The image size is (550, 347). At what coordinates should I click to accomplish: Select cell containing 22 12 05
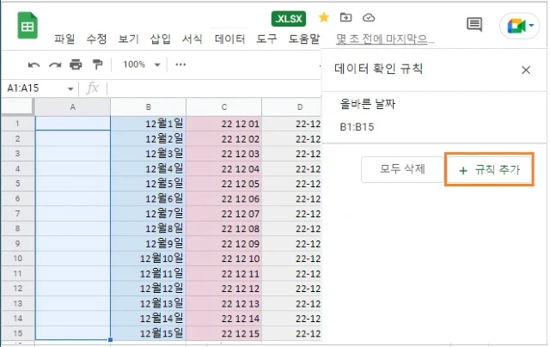pos(223,184)
